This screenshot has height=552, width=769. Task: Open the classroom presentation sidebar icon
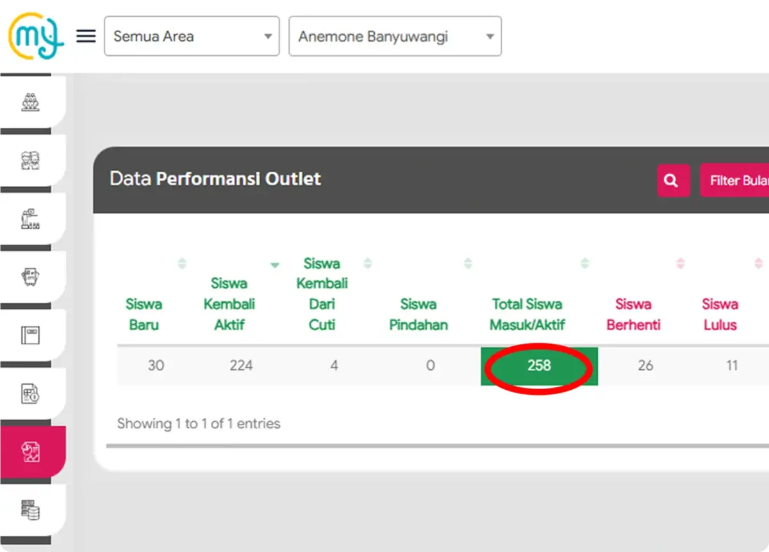[31, 218]
